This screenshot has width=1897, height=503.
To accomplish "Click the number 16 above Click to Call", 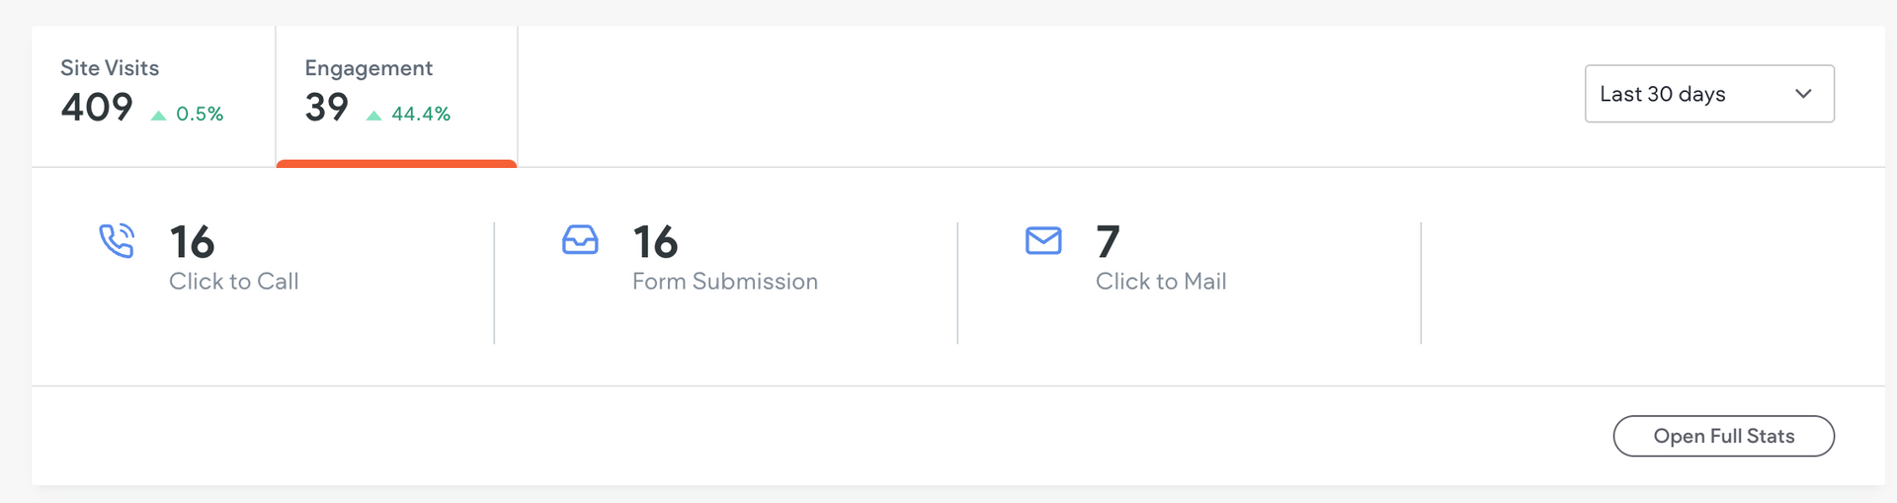I will pos(192,242).
